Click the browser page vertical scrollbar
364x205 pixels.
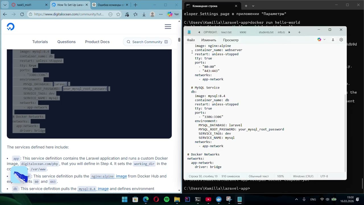[179, 40]
